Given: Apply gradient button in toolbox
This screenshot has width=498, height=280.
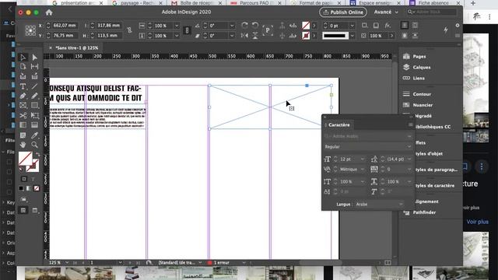Looking at the screenshot, I should (x=29, y=188).
